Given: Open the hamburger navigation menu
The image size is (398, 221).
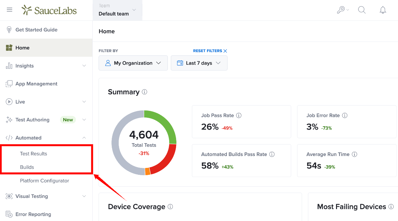Looking at the screenshot, I should (10, 10).
